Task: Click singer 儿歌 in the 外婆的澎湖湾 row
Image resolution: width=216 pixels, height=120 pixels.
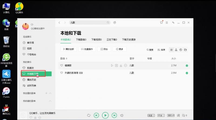Action: [x=132, y=73]
